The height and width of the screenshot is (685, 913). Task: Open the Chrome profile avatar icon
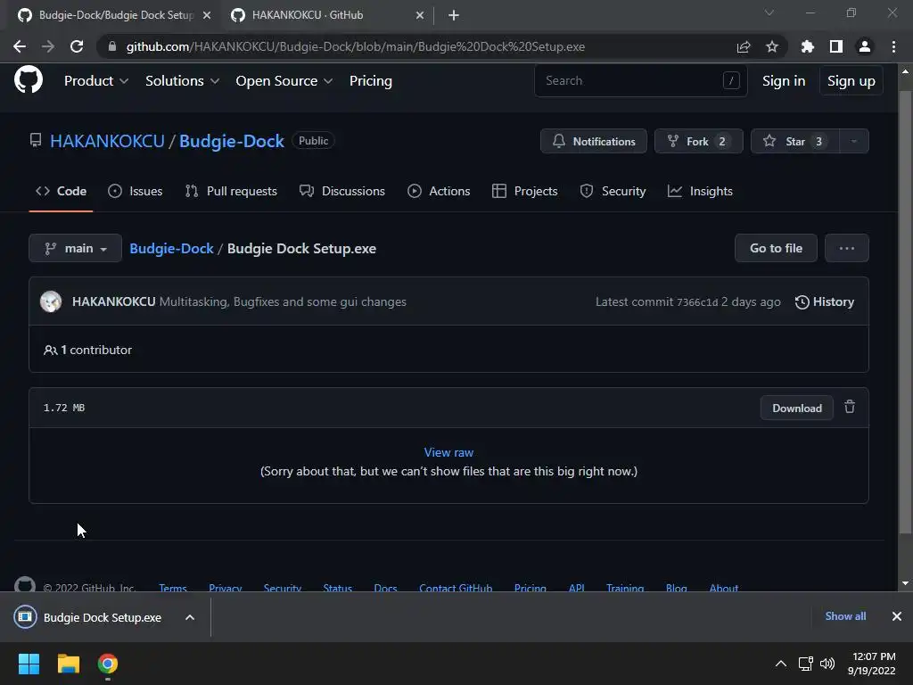tap(865, 46)
